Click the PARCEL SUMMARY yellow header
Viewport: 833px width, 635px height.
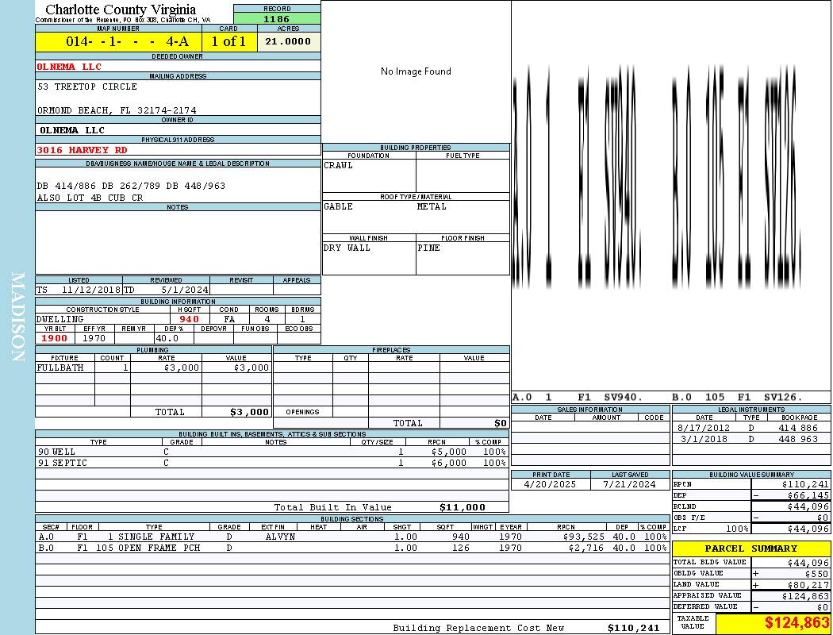751,548
